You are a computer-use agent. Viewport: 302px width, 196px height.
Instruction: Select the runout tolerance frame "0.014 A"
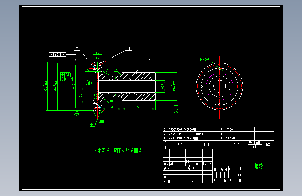click(x=57, y=55)
